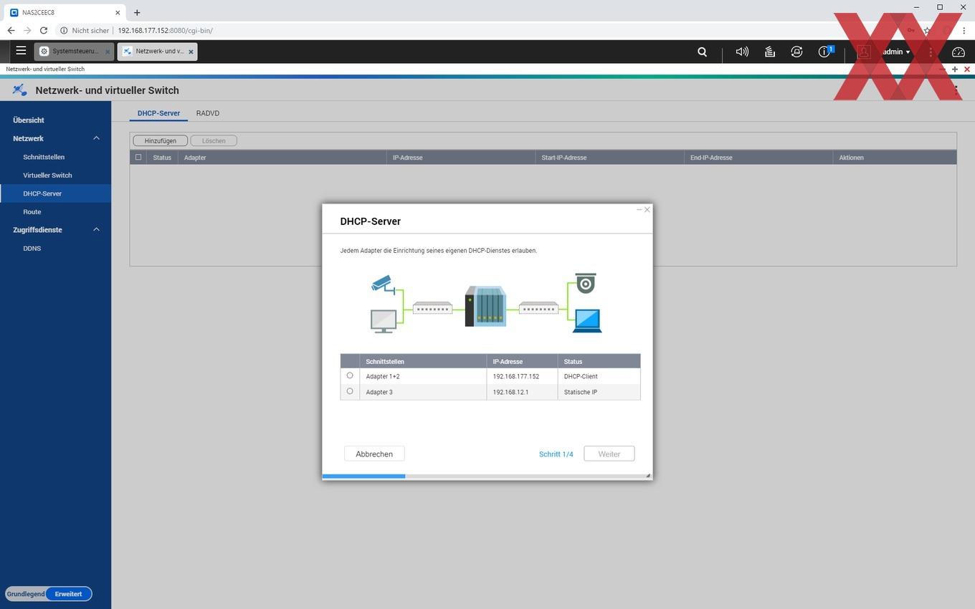Switch to Systemsteuerung taskbar tab
This screenshot has height=609, width=975.
[x=74, y=52]
